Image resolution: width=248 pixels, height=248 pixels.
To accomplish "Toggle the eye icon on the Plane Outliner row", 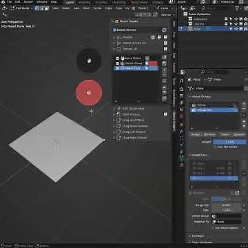I will 236,29.
